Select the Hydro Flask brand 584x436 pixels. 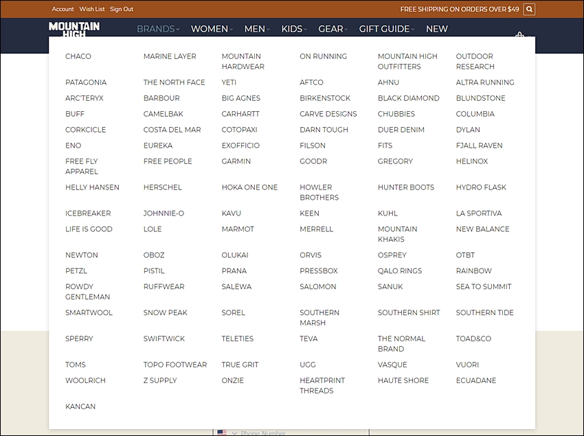pyautogui.click(x=481, y=187)
